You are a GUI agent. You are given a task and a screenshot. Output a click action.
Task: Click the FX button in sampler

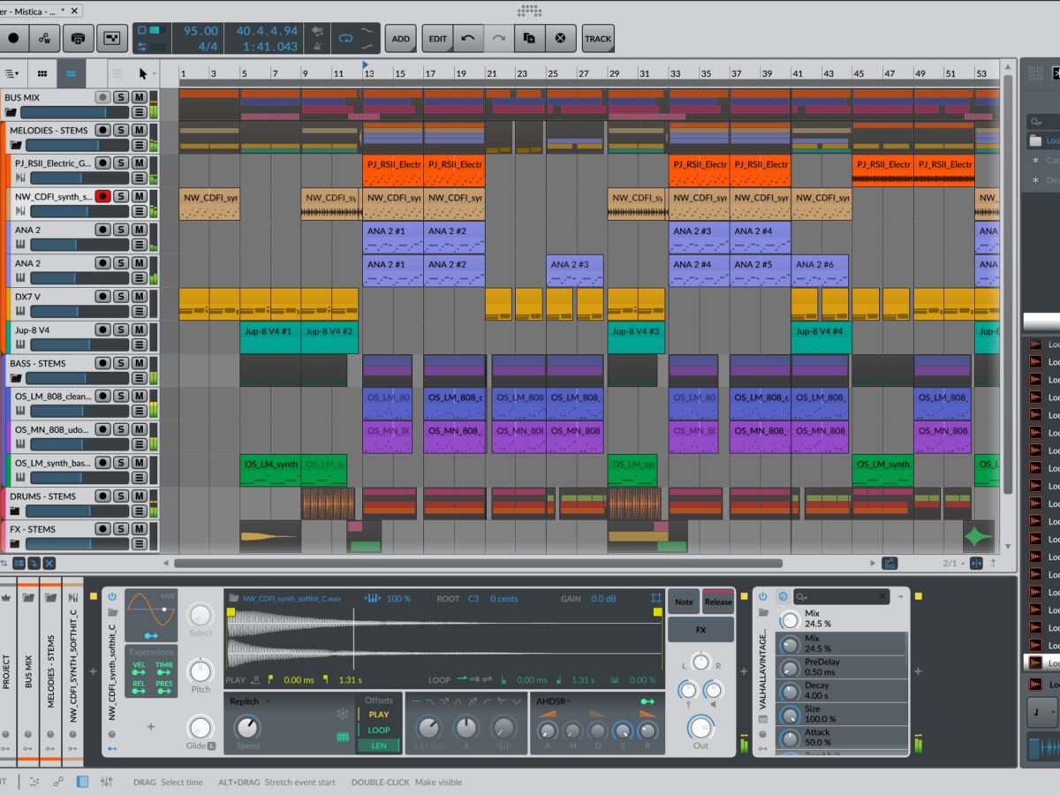tap(700, 630)
